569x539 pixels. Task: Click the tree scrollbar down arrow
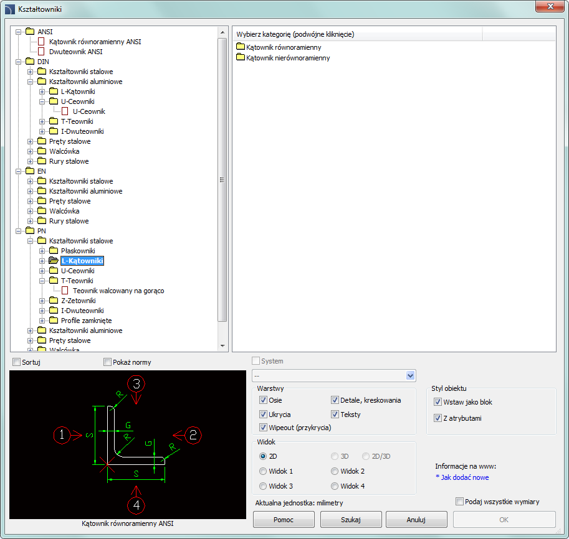click(x=222, y=346)
